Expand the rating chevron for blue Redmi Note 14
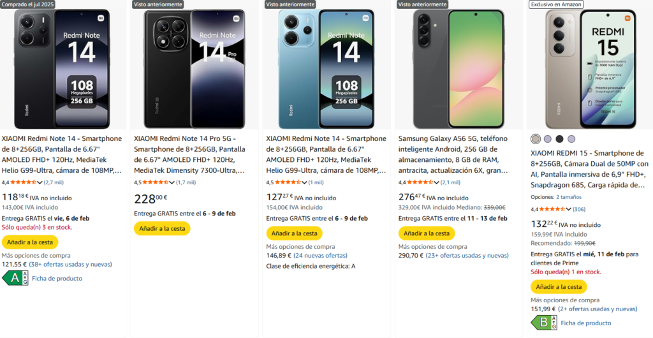Screen dimensions: 653x338 [304, 182]
